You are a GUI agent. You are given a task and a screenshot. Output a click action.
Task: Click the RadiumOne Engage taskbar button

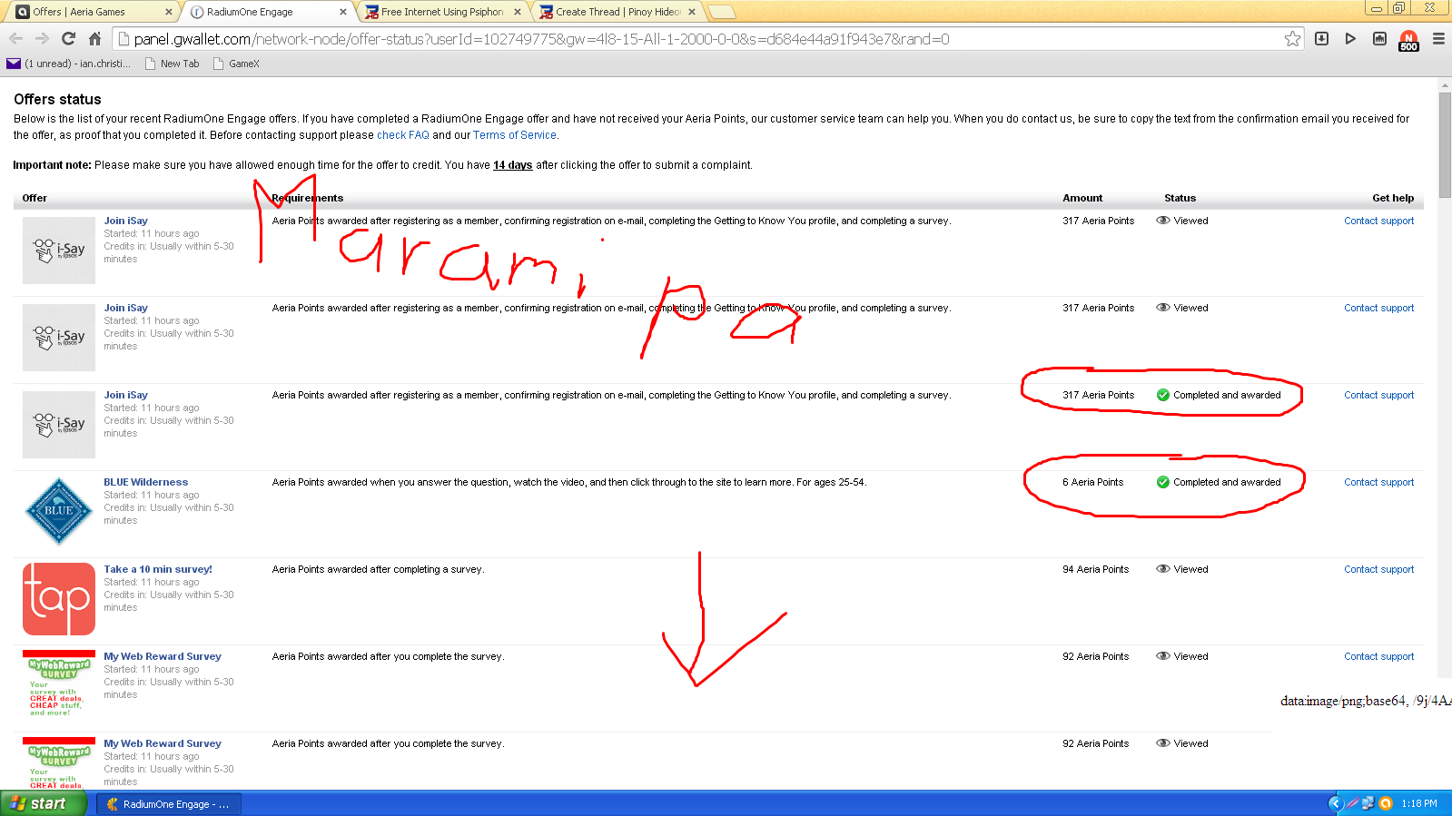click(169, 804)
